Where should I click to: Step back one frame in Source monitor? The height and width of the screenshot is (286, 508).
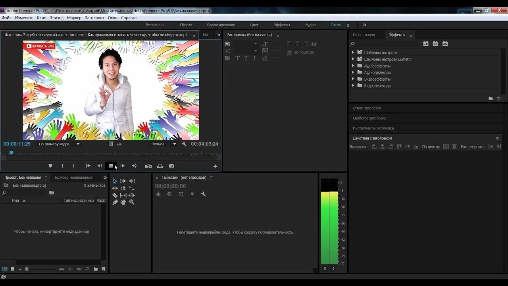coord(99,166)
